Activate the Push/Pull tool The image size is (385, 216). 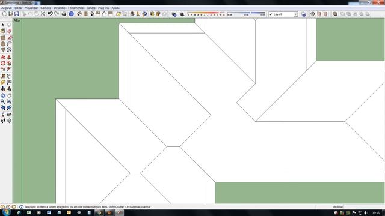tap(9, 57)
